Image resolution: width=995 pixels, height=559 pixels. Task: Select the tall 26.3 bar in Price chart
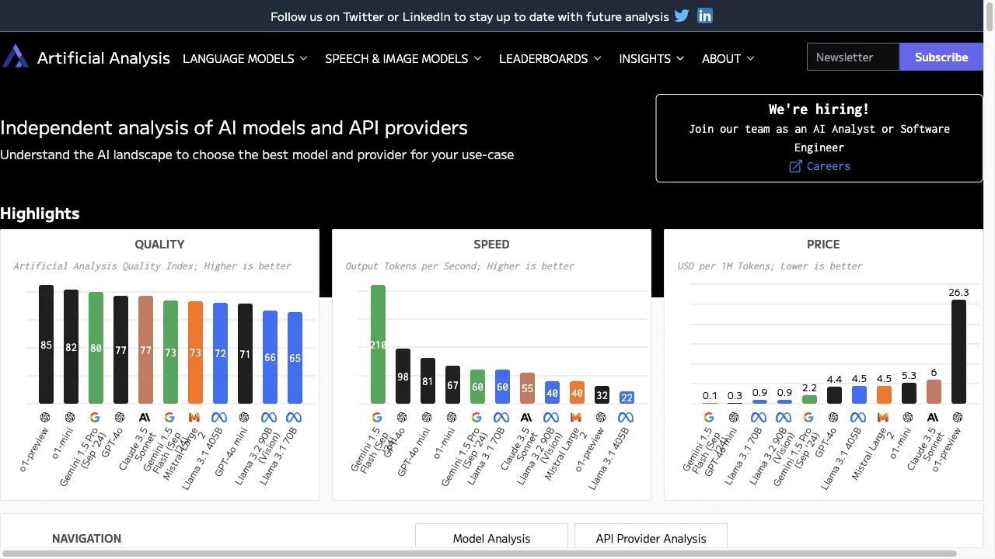(958, 352)
